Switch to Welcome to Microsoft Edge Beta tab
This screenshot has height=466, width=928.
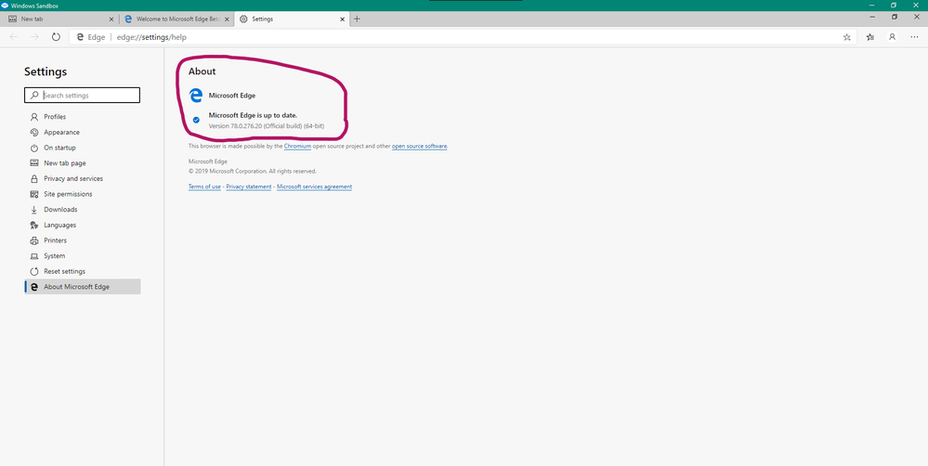click(176, 19)
